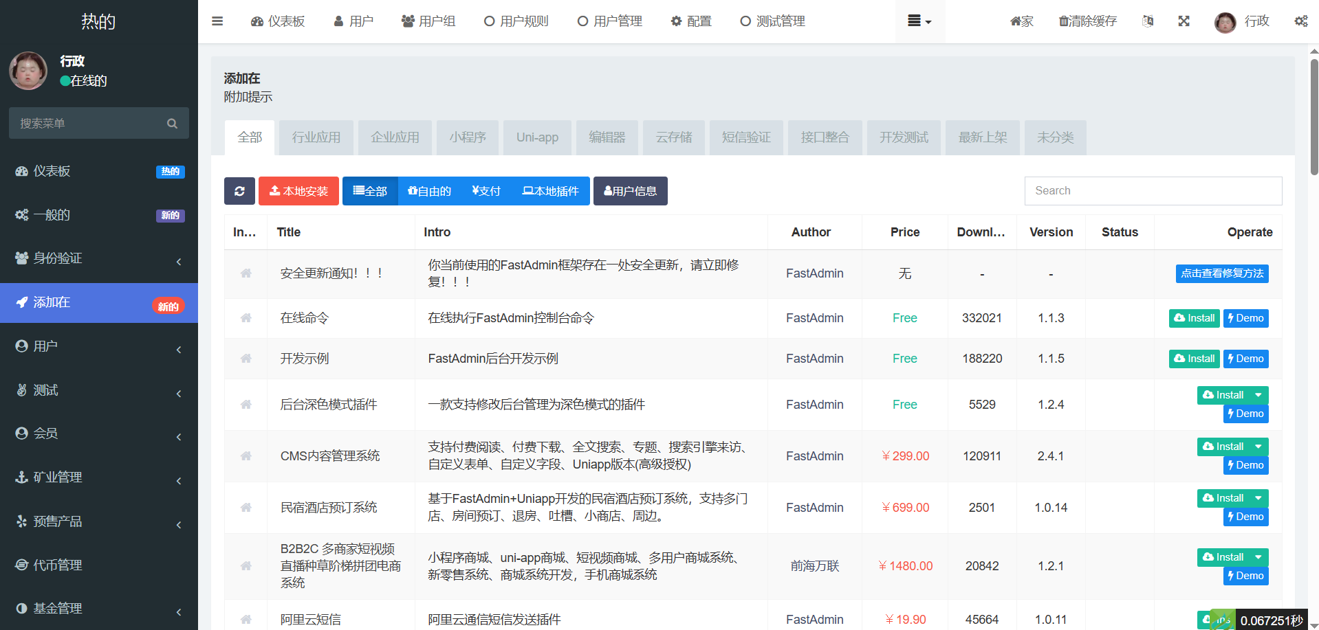Show only 本地插件 local plugins

pyautogui.click(x=550, y=191)
